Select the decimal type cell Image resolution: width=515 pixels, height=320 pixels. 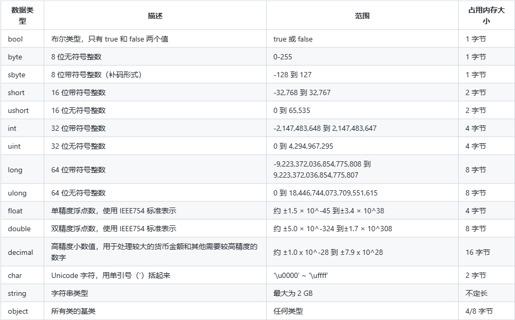pyautogui.click(x=22, y=252)
